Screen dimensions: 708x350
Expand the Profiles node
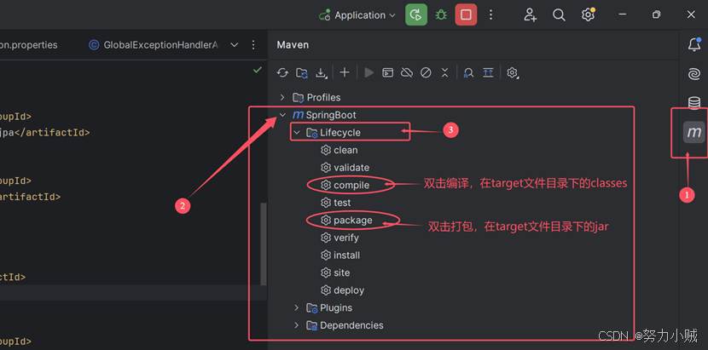tap(283, 98)
